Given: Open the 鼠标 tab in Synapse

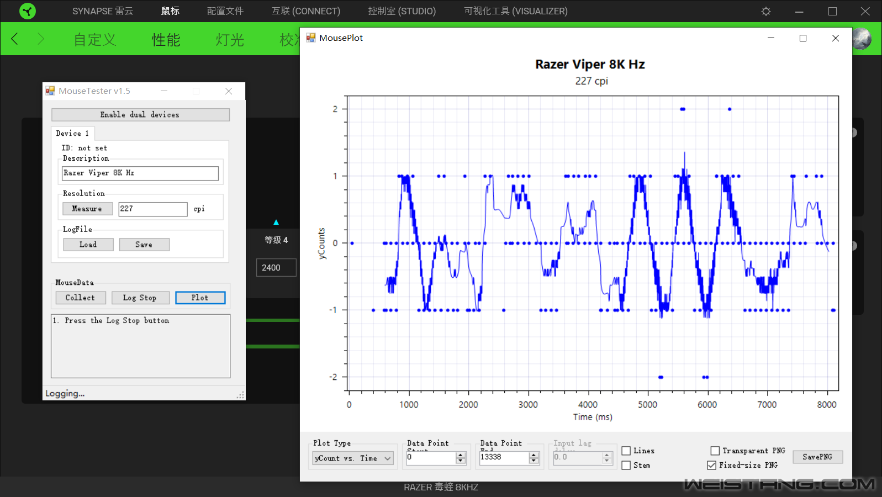Looking at the screenshot, I should coord(170,11).
